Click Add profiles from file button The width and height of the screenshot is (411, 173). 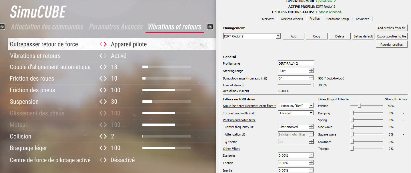tap(392, 28)
